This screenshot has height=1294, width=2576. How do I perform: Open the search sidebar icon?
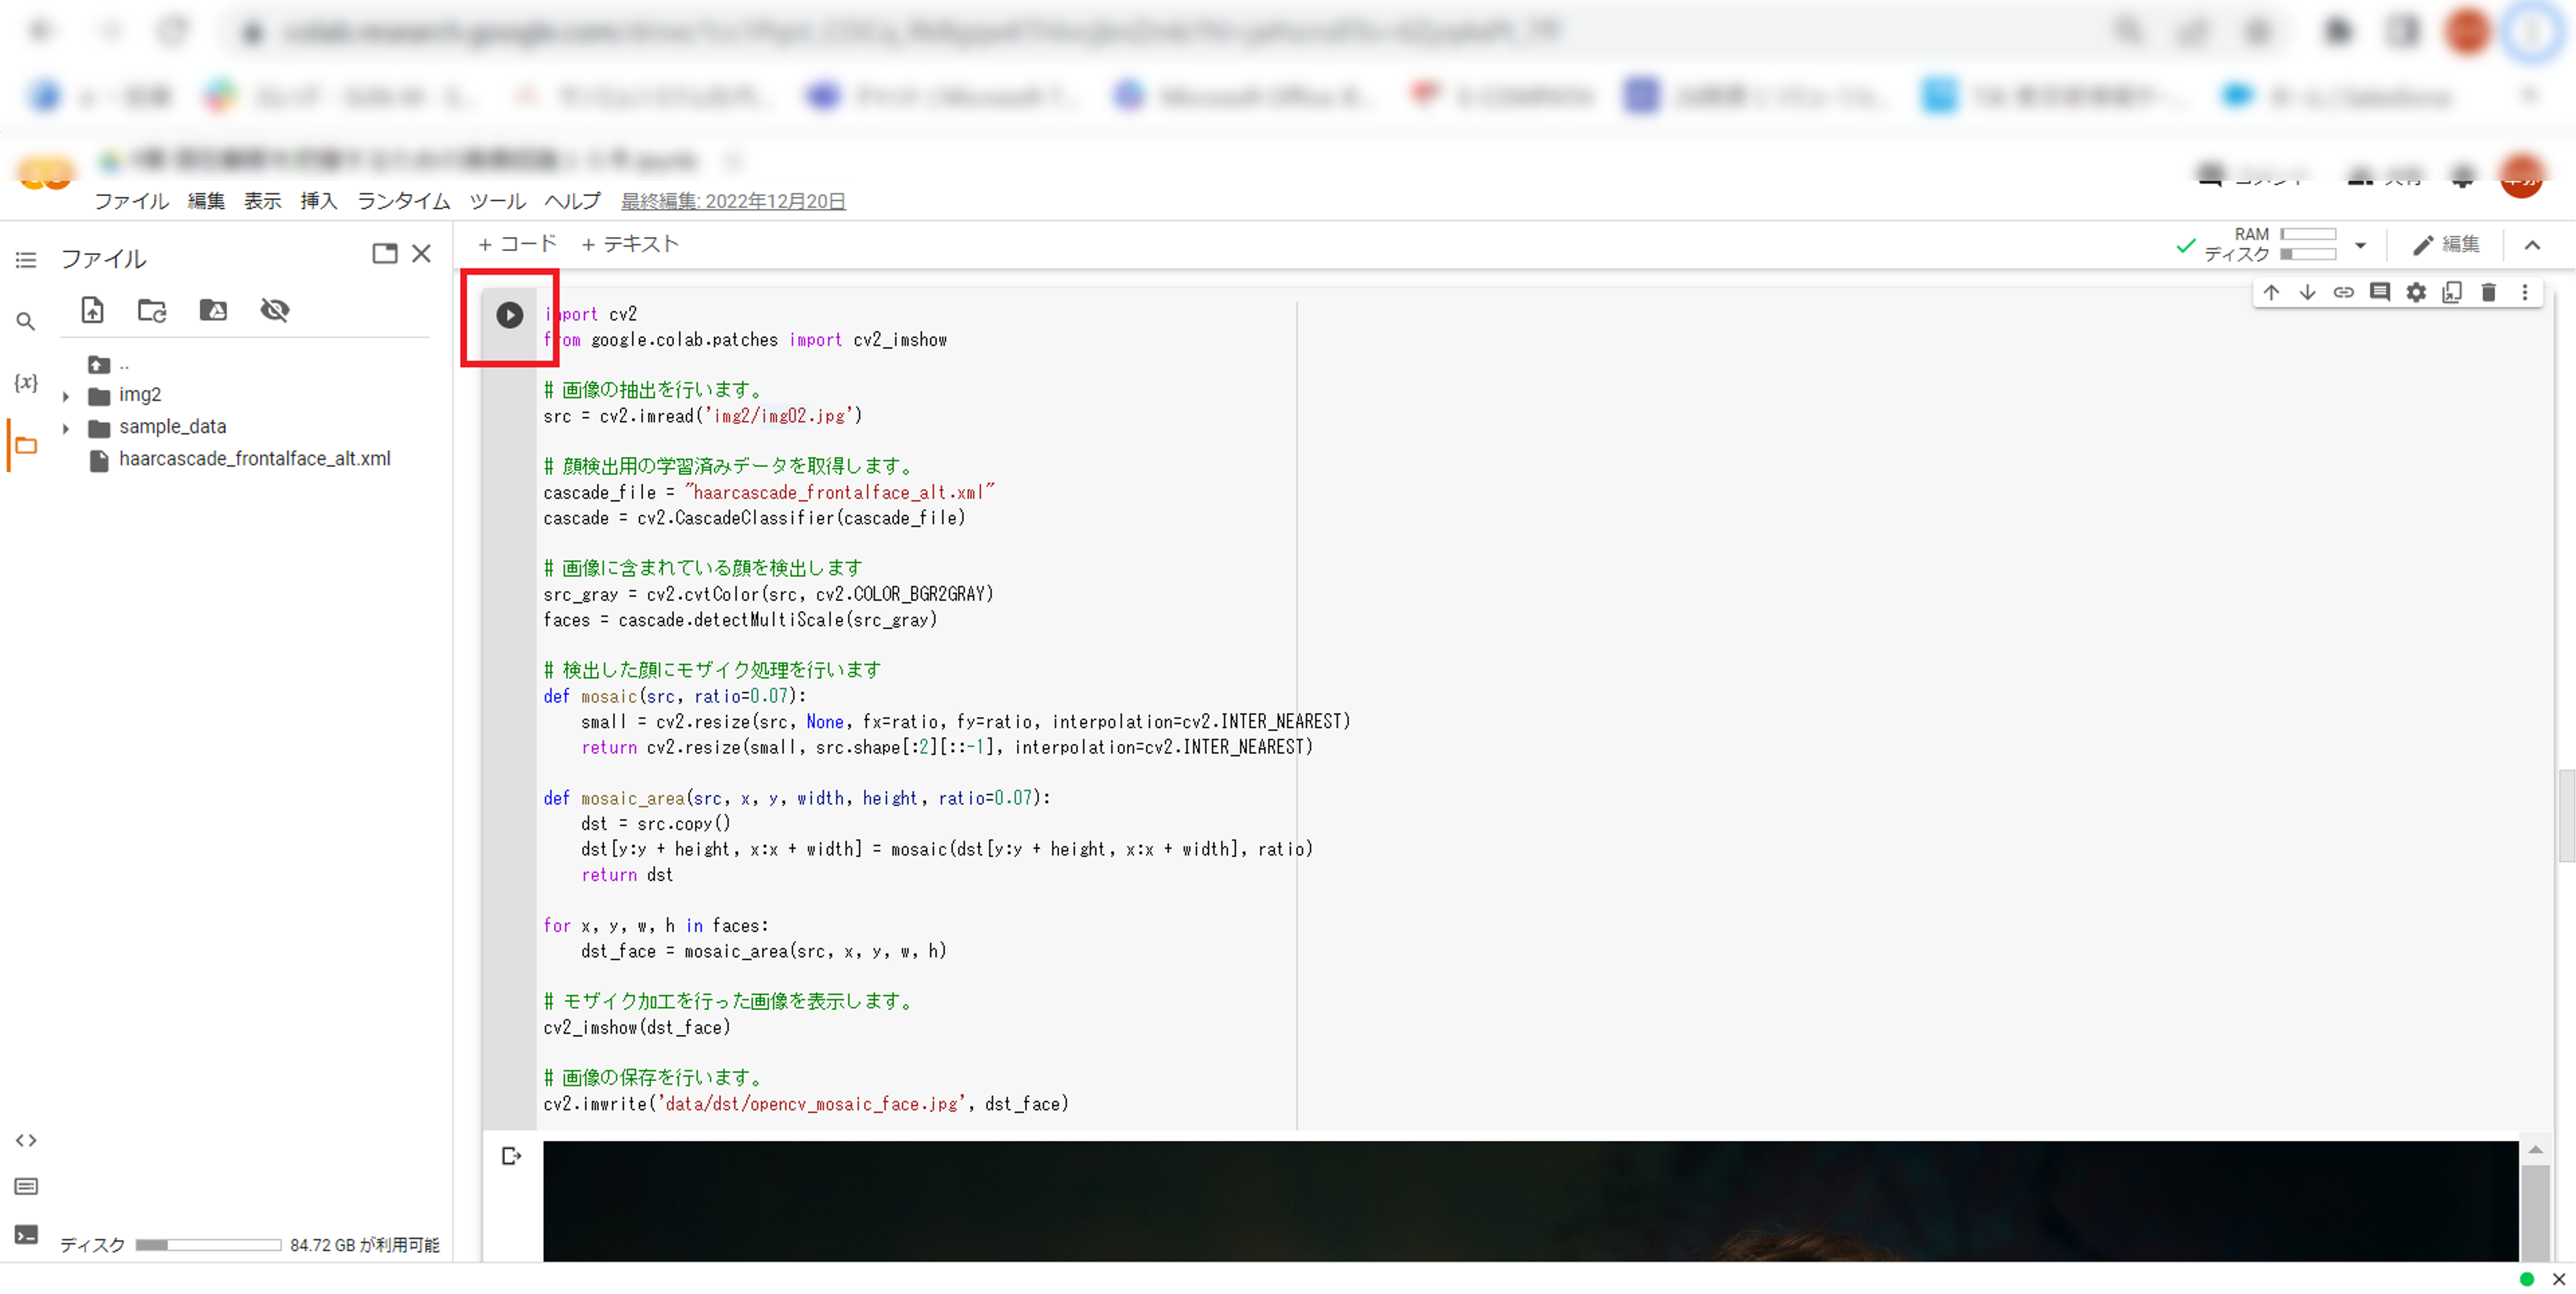click(x=26, y=321)
